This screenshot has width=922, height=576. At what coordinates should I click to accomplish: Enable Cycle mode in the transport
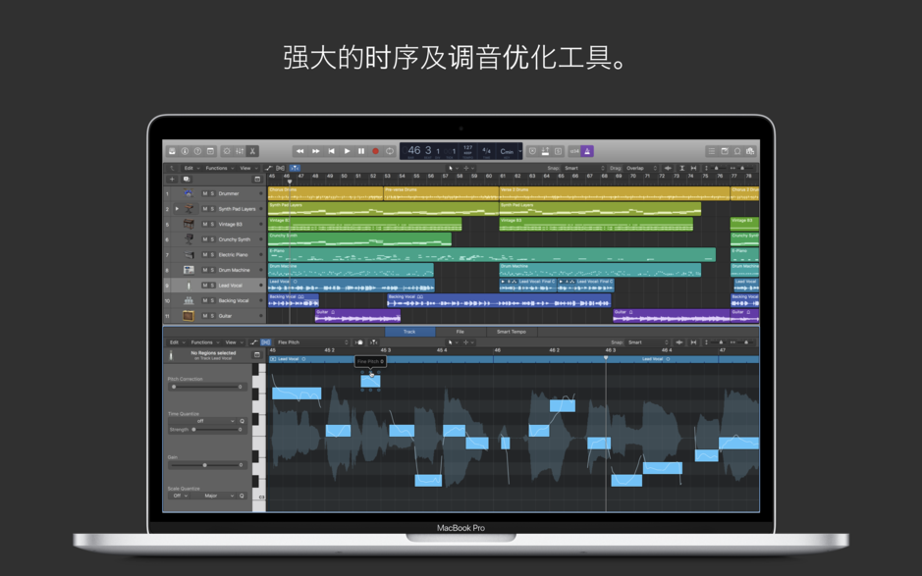click(x=389, y=151)
